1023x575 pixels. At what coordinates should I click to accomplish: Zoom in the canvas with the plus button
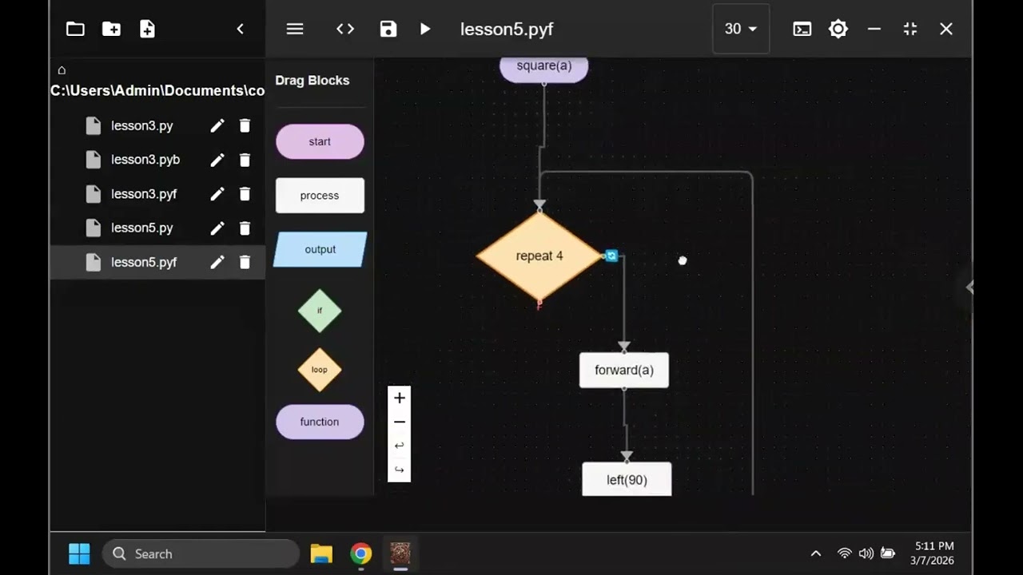[x=400, y=398]
